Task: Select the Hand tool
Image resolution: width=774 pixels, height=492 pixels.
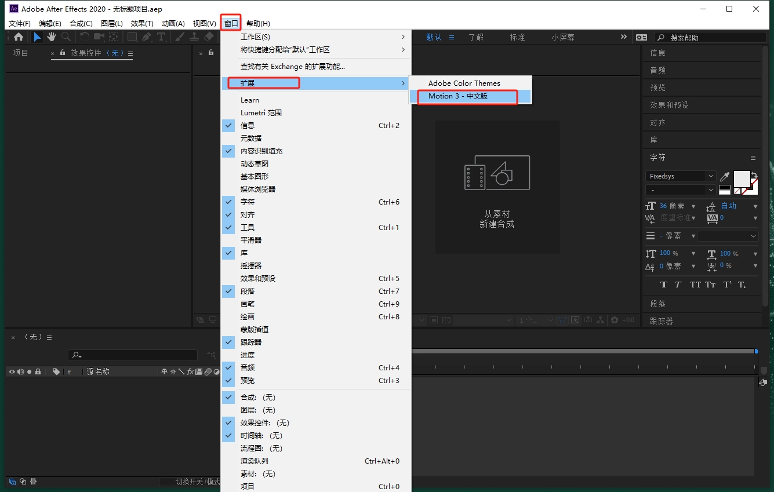Action: pos(52,37)
